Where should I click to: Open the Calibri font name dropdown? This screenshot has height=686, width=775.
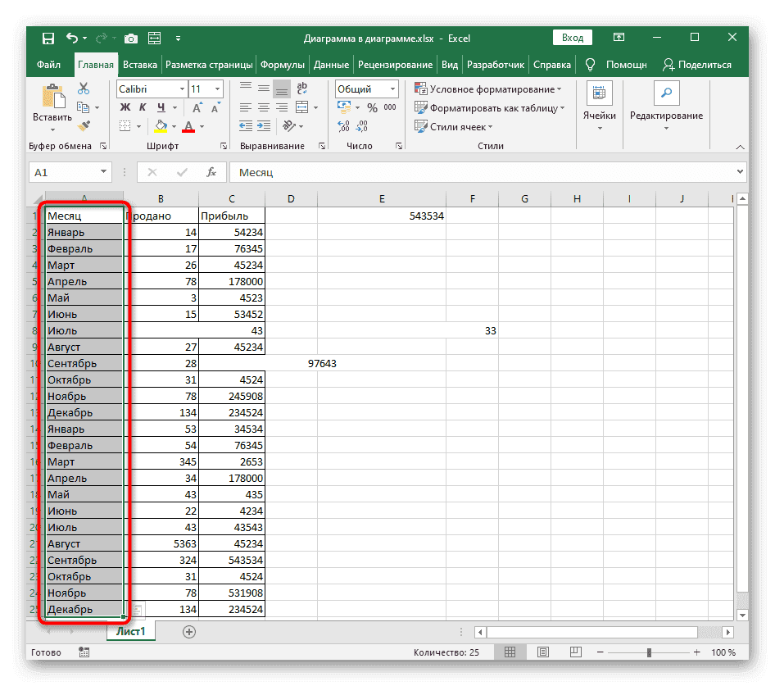(179, 89)
